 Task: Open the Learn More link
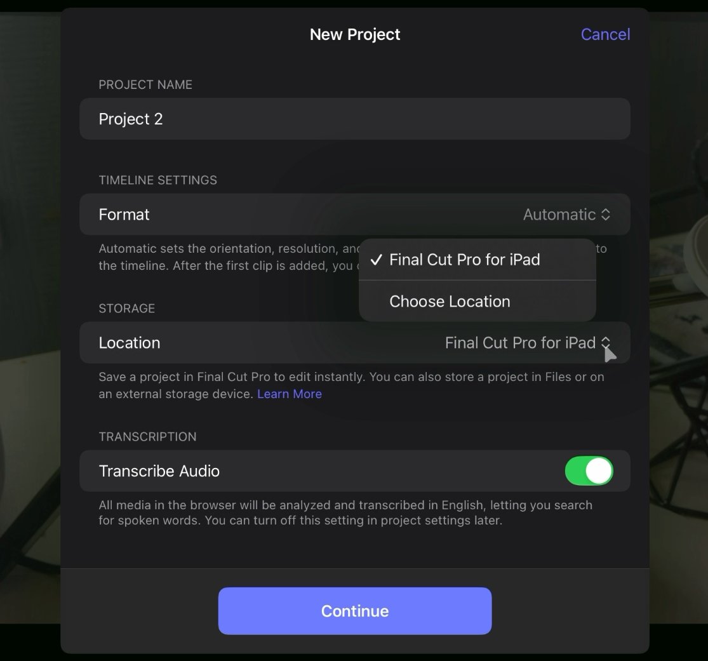coord(289,394)
